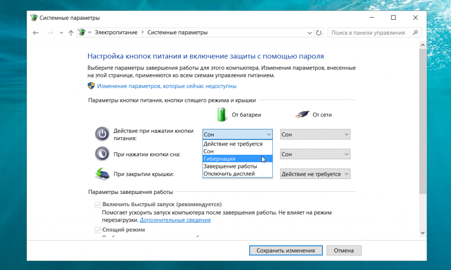451x270 pixels.
Task: Refresh the control panel page
Action: [319, 33]
